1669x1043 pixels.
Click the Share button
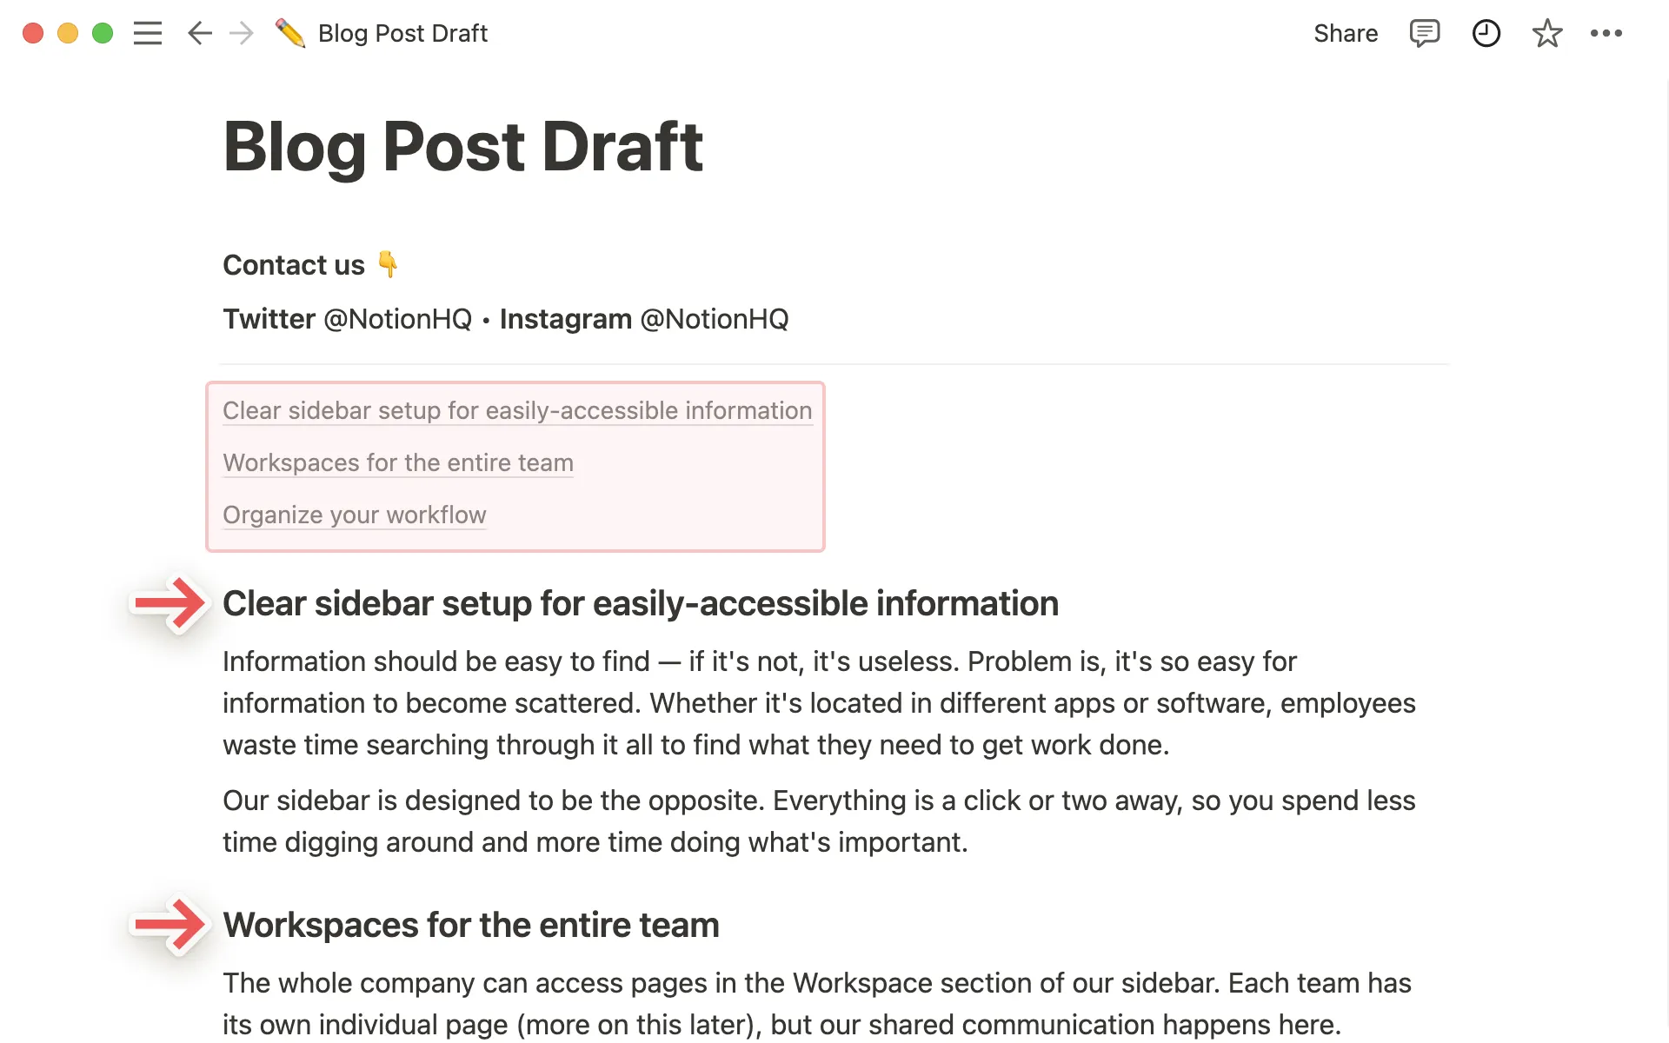coord(1345,33)
